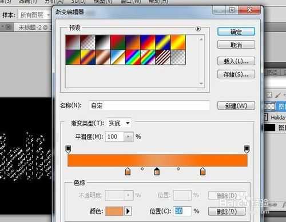Choose the transparent stripes gradient preset
This screenshot has width=286, height=222.
coord(163,57)
